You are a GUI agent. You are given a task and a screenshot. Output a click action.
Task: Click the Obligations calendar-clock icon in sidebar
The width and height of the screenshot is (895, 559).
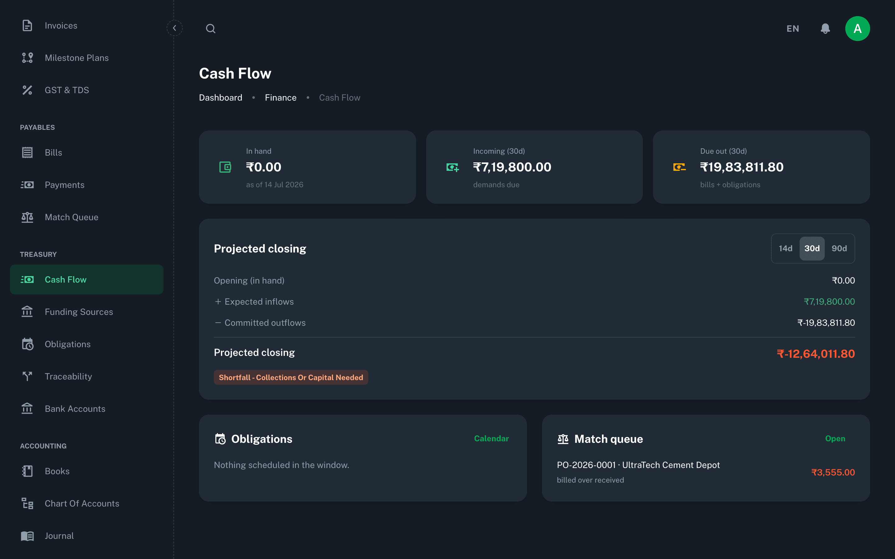tap(27, 344)
